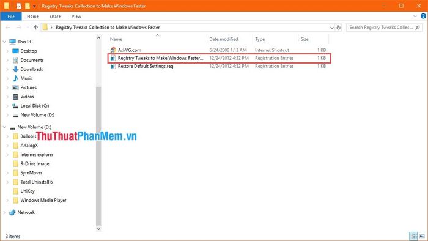Screen dimensions: 428x241
Task: Select the Restore Default Settings.reg icon
Action: (x=113, y=66)
